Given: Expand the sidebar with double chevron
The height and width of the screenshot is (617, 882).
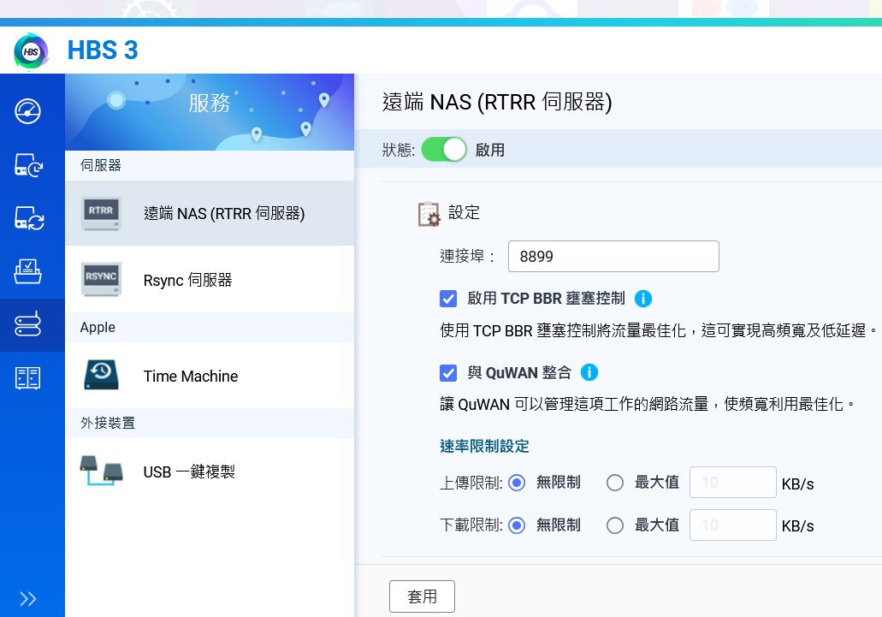Looking at the screenshot, I should pyautogui.click(x=27, y=598).
